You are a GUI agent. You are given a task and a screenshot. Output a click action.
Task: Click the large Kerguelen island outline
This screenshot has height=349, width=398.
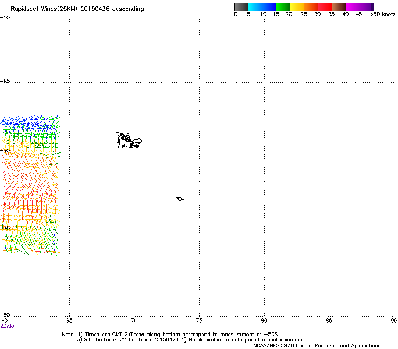[129, 140]
